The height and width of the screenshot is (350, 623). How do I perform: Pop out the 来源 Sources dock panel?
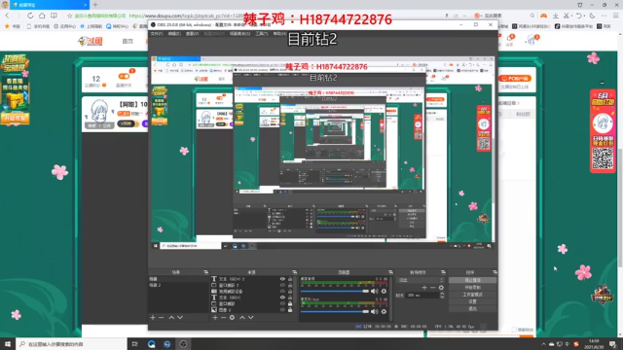pyautogui.click(x=294, y=272)
